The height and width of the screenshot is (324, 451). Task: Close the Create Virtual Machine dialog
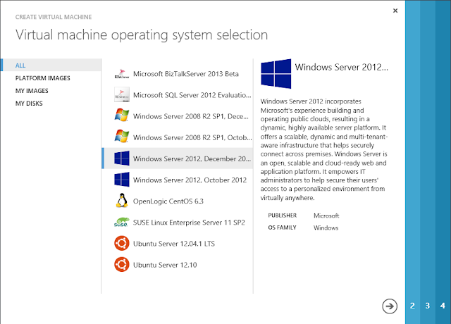click(395, 11)
